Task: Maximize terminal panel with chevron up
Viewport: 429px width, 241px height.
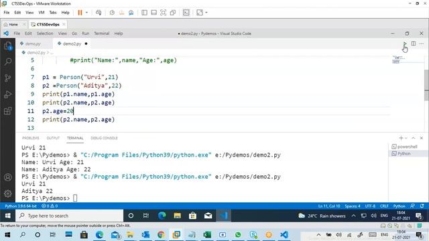Action: [x=414, y=138]
